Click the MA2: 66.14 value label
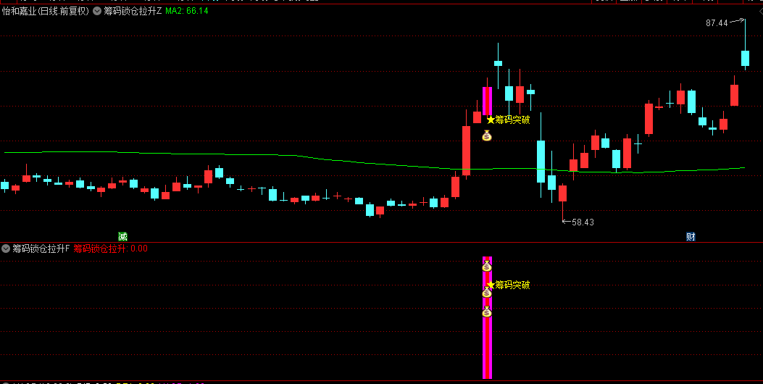 pyautogui.click(x=187, y=11)
